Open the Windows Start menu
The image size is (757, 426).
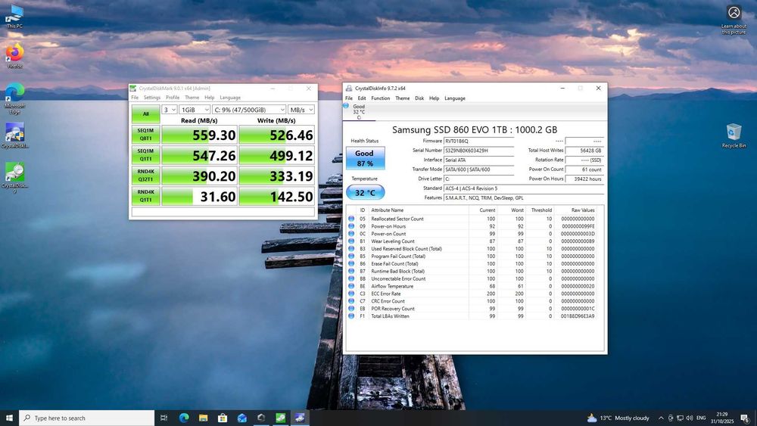click(x=9, y=418)
